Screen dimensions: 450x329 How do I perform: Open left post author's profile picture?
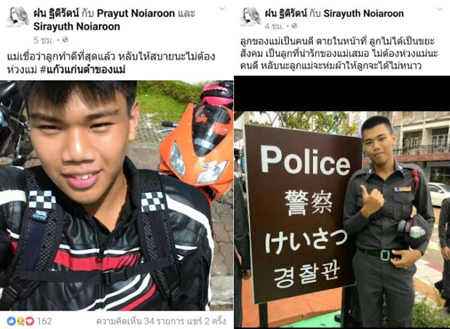tap(18, 17)
